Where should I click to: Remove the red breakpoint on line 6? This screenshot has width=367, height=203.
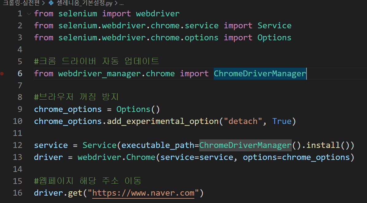click(x=2, y=74)
